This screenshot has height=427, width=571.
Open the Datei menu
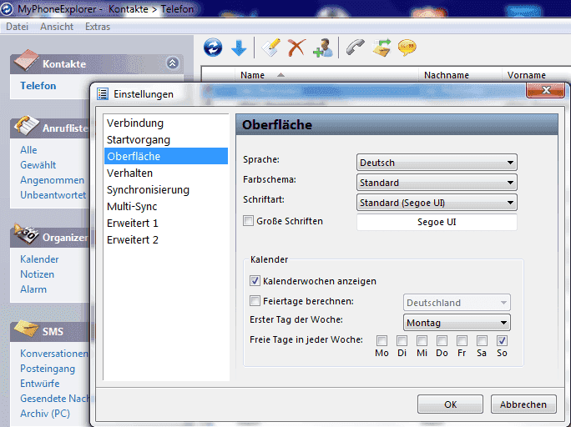point(18,27)
